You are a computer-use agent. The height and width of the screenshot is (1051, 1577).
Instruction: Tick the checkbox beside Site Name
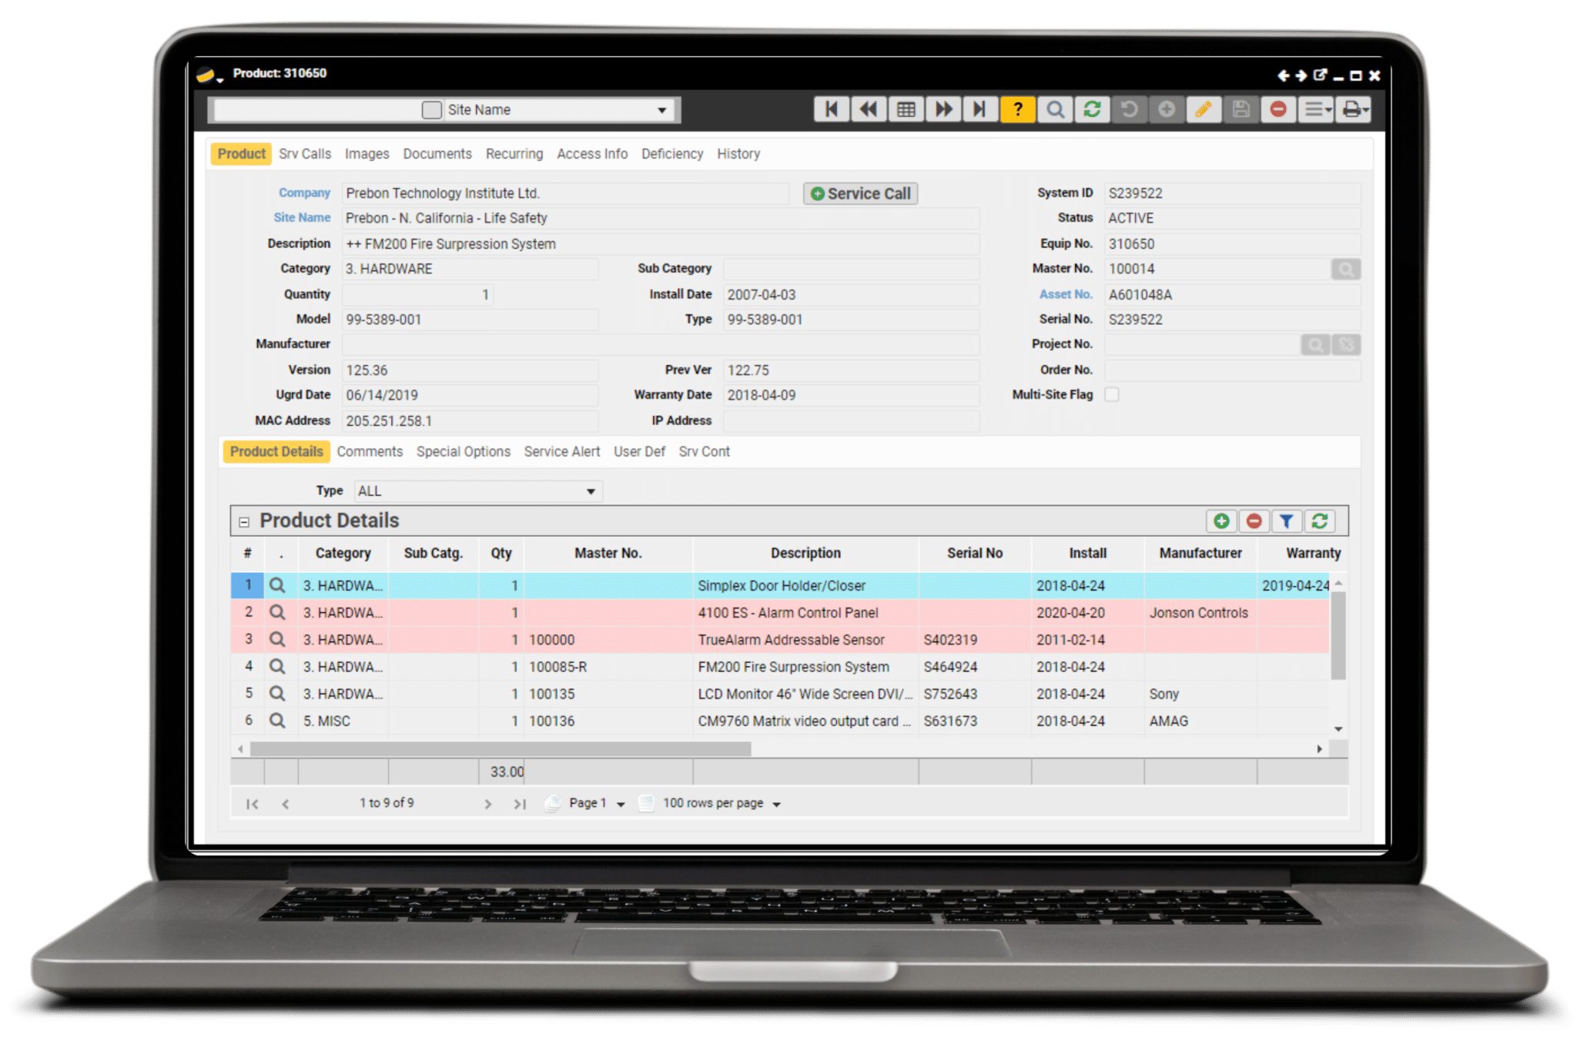click(x=431, y=109)
